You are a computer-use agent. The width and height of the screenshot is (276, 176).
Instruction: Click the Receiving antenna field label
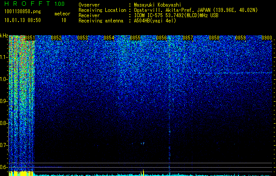click(101, 21)
